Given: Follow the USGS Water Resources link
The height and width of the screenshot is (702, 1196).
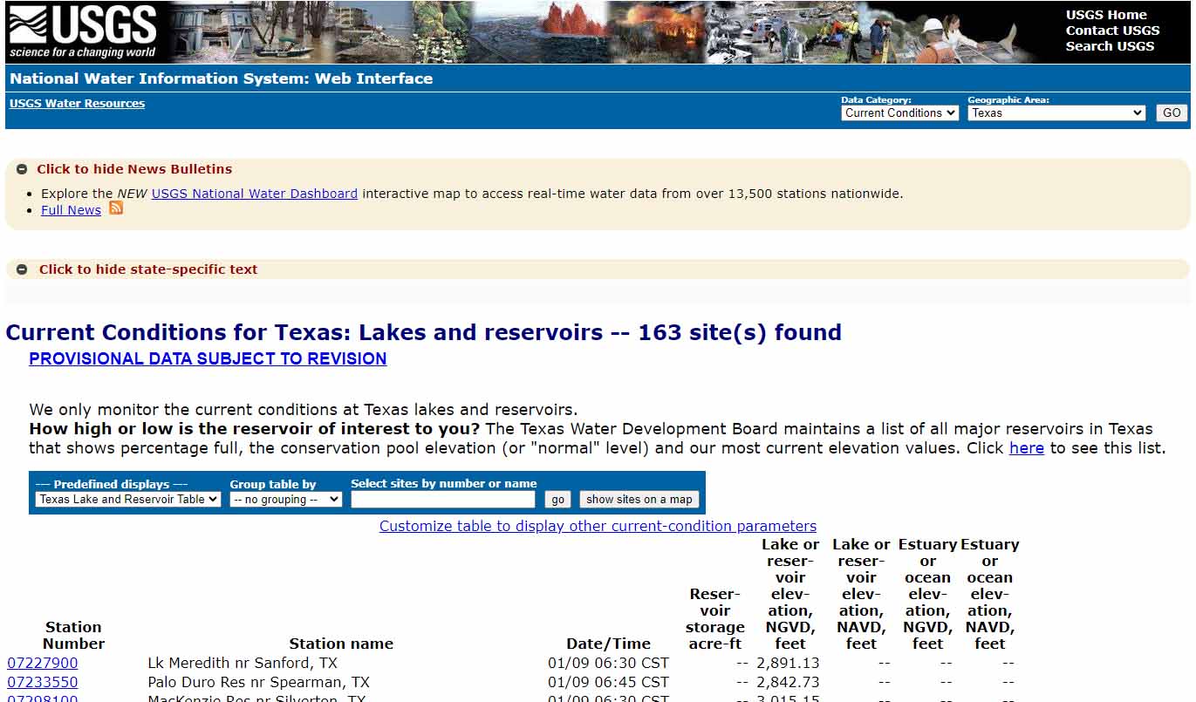Looking at the screenshot, I should (x=77, y=104).
